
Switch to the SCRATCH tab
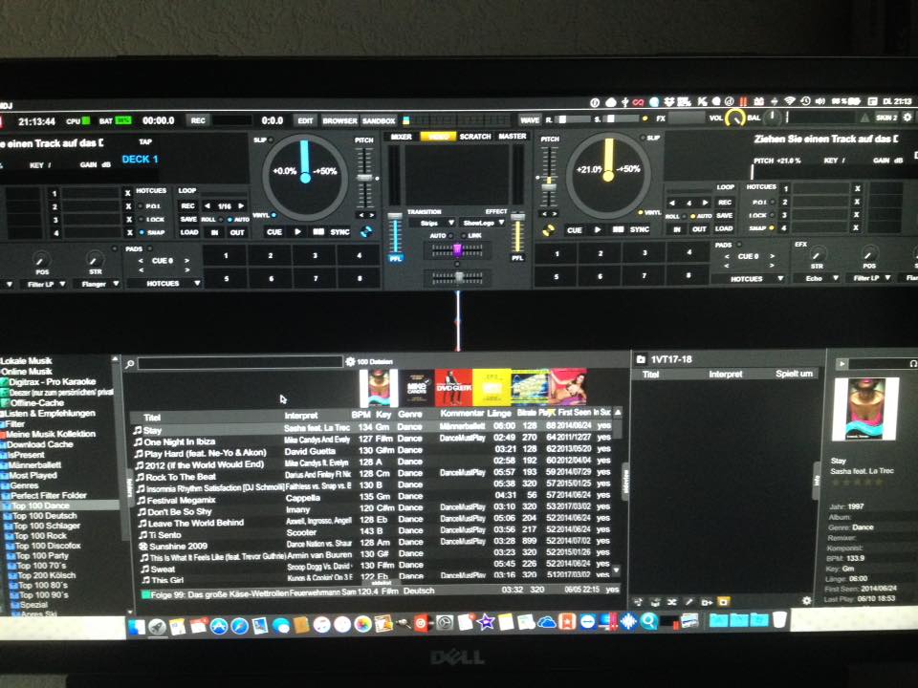[475, 137]
